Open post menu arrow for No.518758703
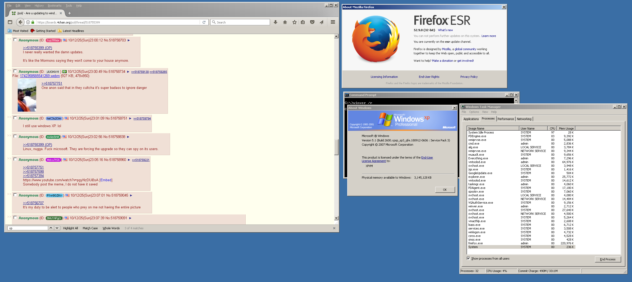The width and height of the screenshot is (632, 282). 129,40
